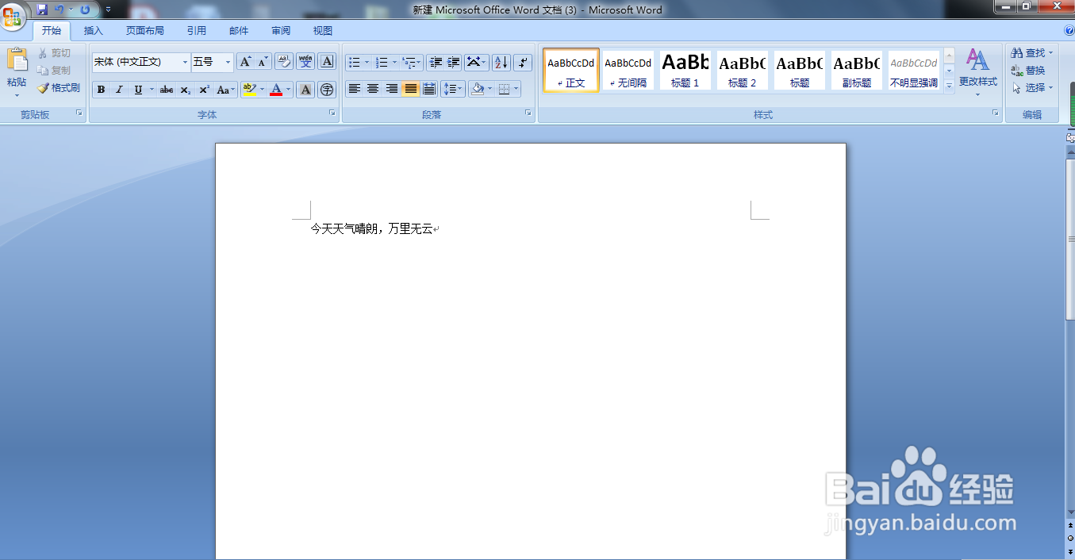Screen dimensions: 1075x560
Task: Redo the last action in the toolbar
Action: 85,10
